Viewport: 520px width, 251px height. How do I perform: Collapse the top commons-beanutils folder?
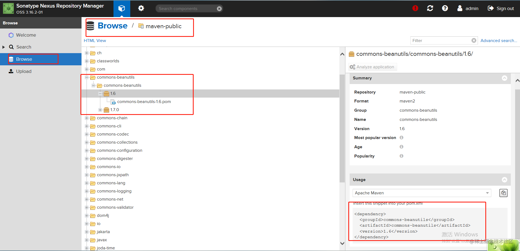coord(87,77)
